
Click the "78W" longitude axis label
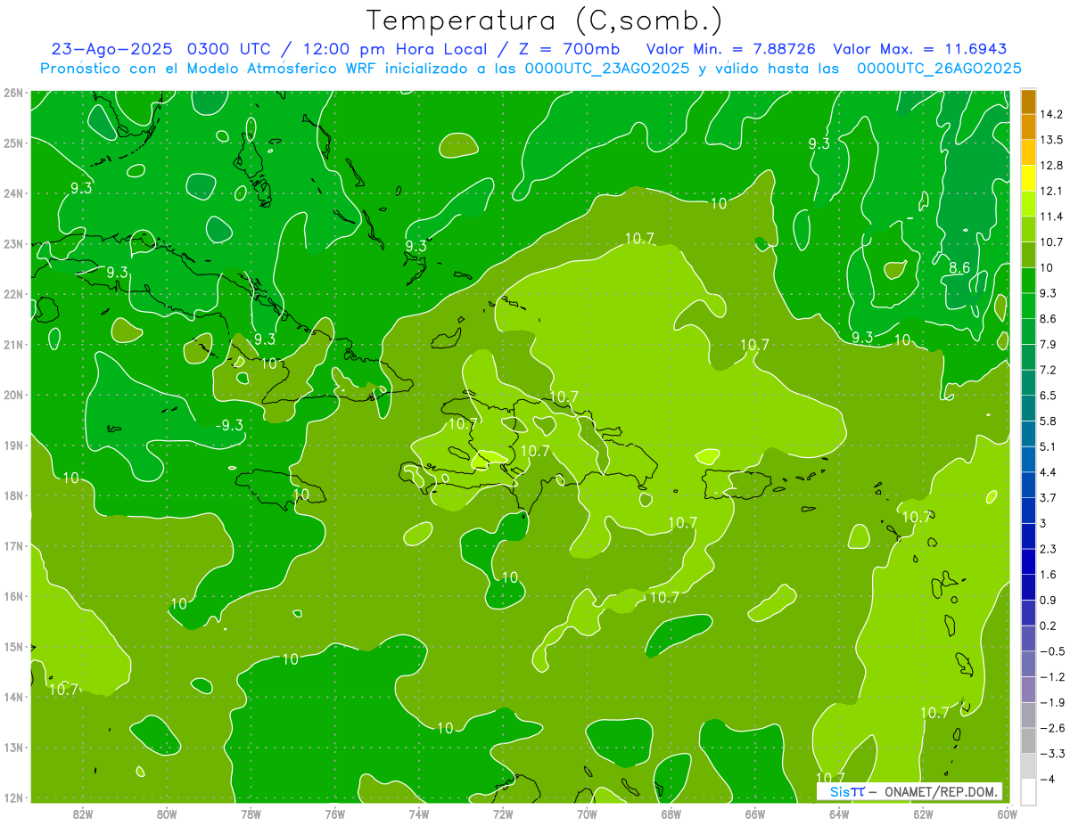point(251,814)
